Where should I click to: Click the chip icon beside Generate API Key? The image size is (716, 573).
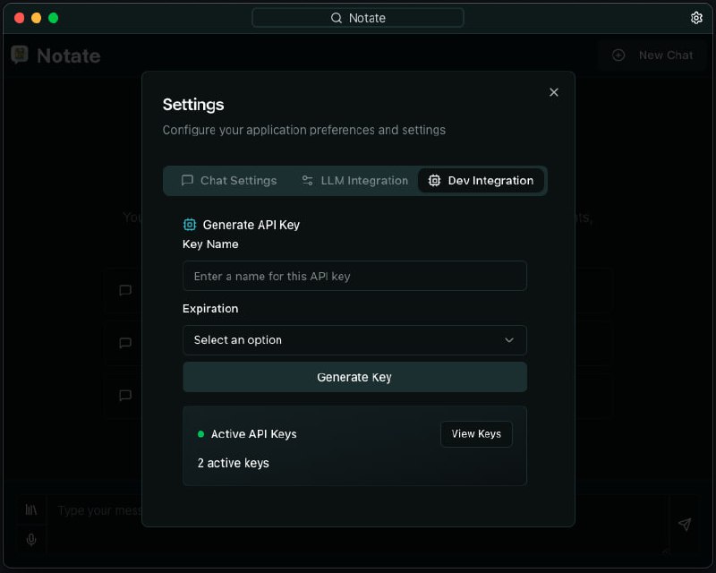[190, 225]
